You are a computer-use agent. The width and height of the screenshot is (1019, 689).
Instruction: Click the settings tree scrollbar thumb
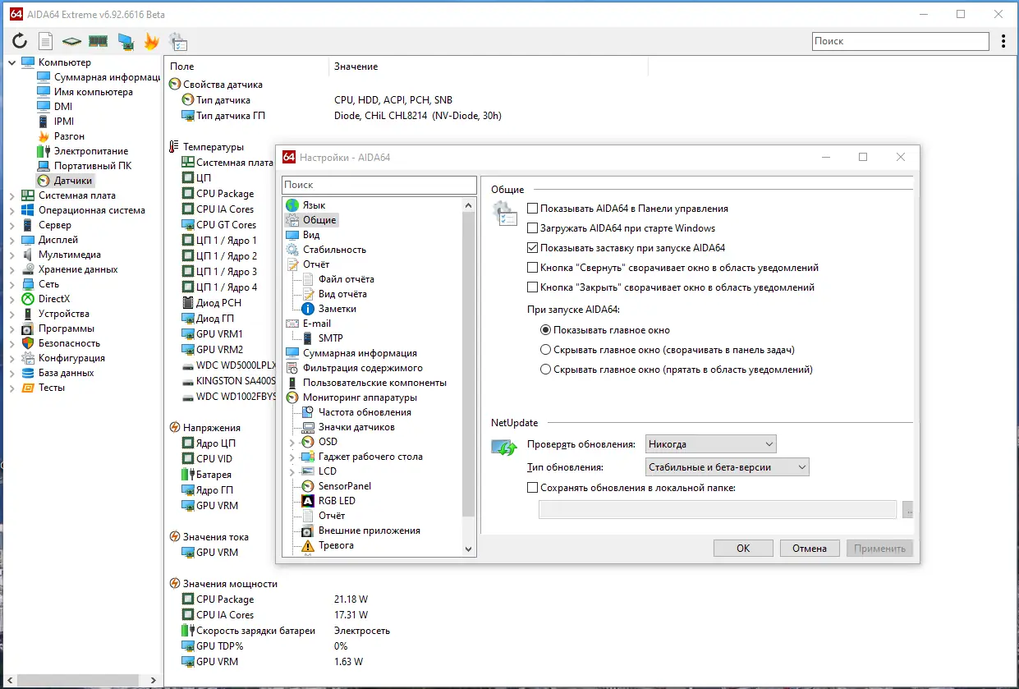(469, 365)
